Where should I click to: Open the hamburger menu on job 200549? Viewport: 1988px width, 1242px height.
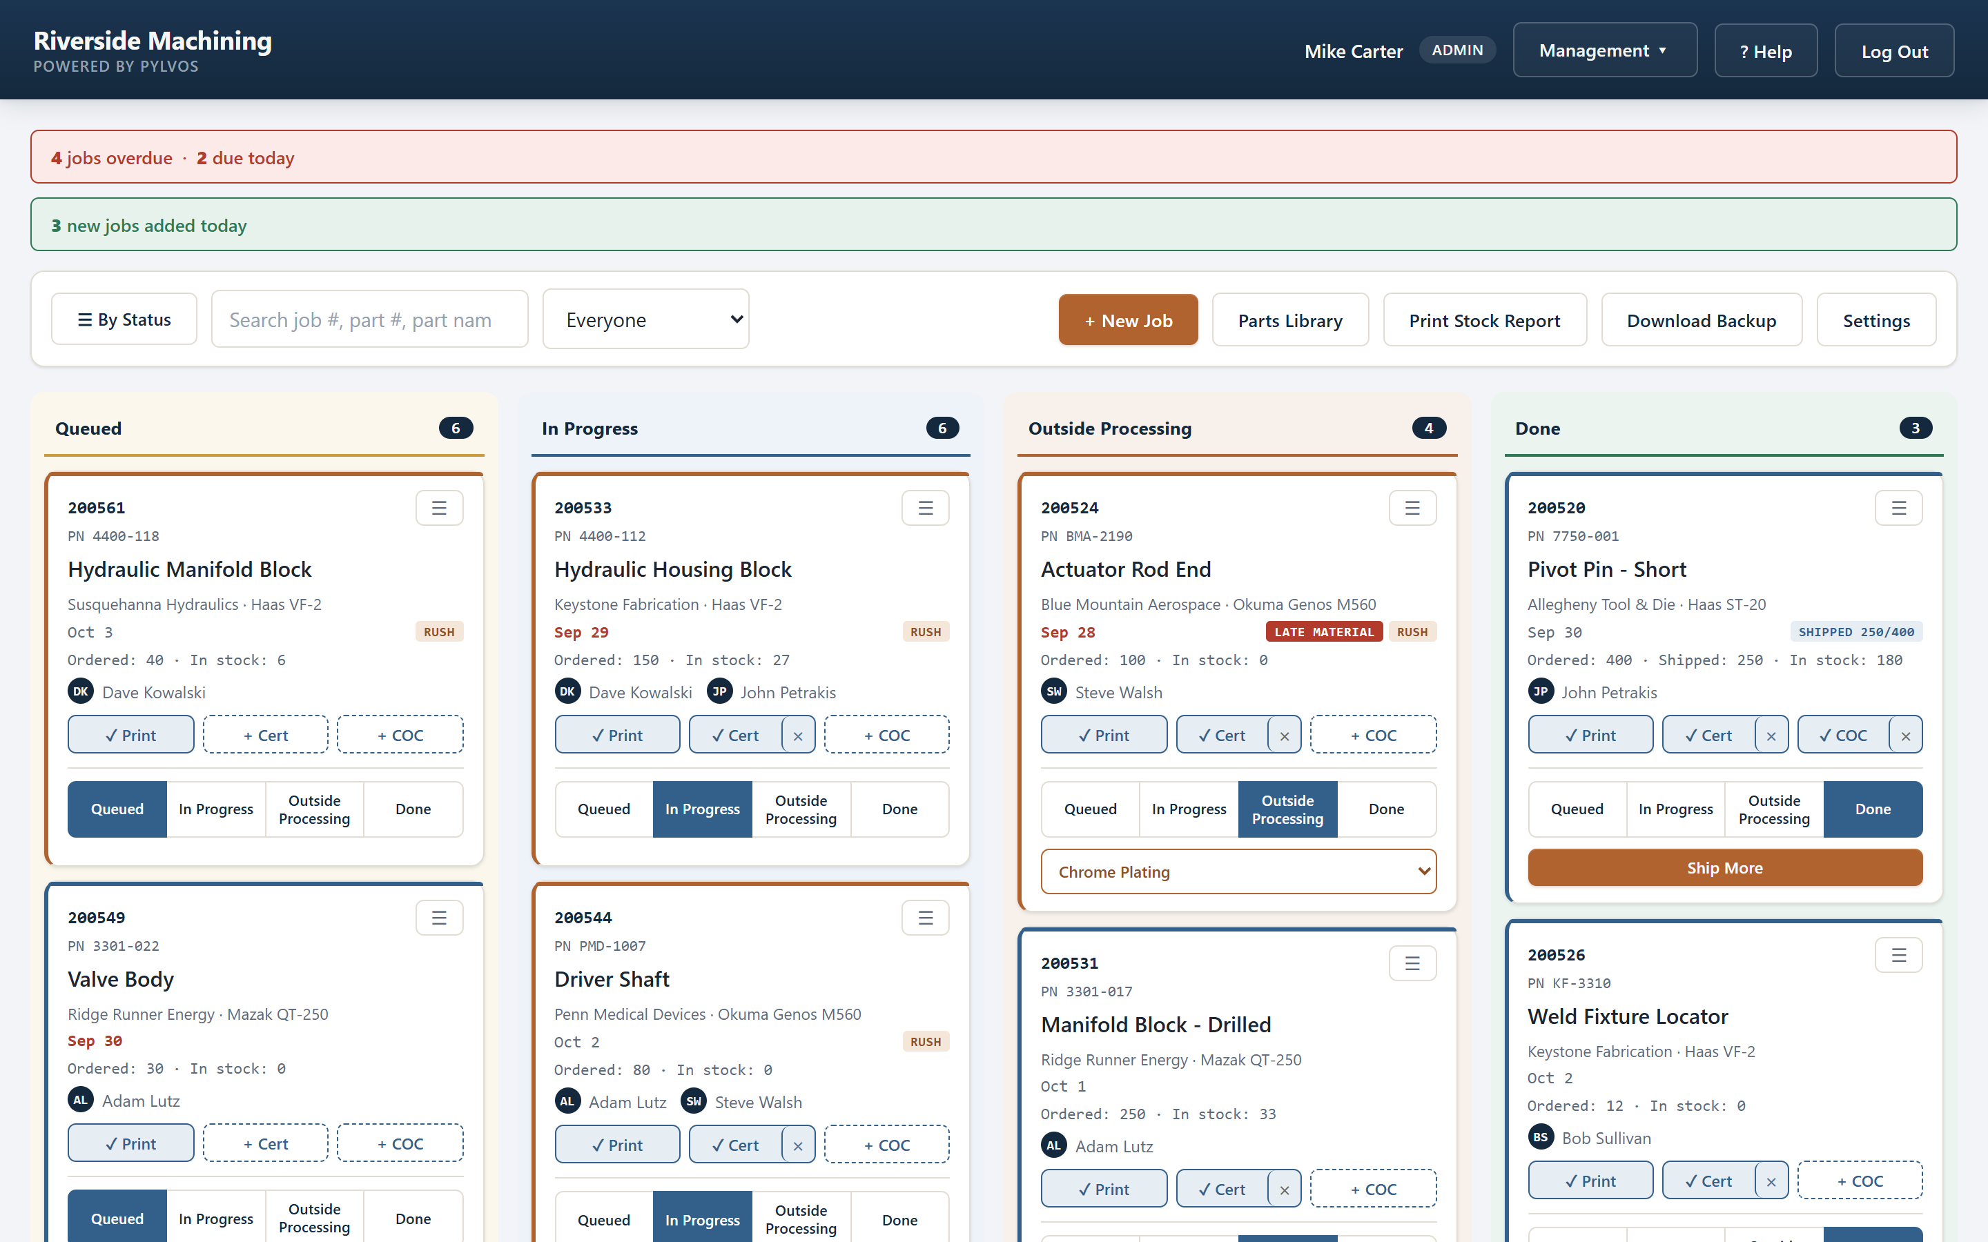coord(440,918)
